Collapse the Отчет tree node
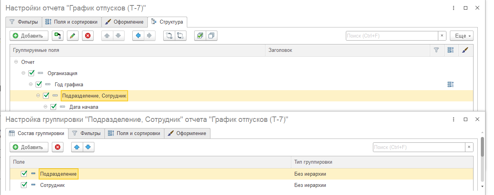Screen dimensions: 494x195 coord(16,62)
